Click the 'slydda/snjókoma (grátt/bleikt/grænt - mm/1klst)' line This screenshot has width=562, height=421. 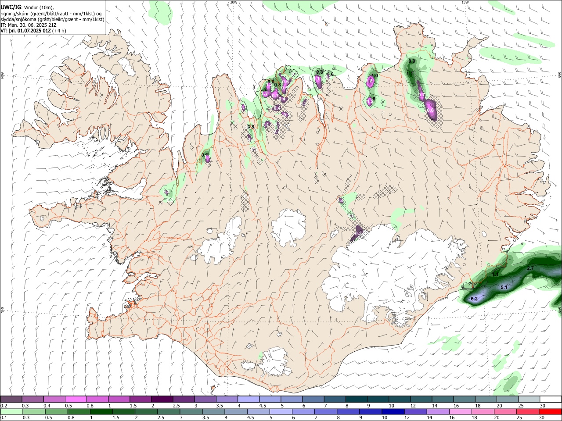coord(52,19)
